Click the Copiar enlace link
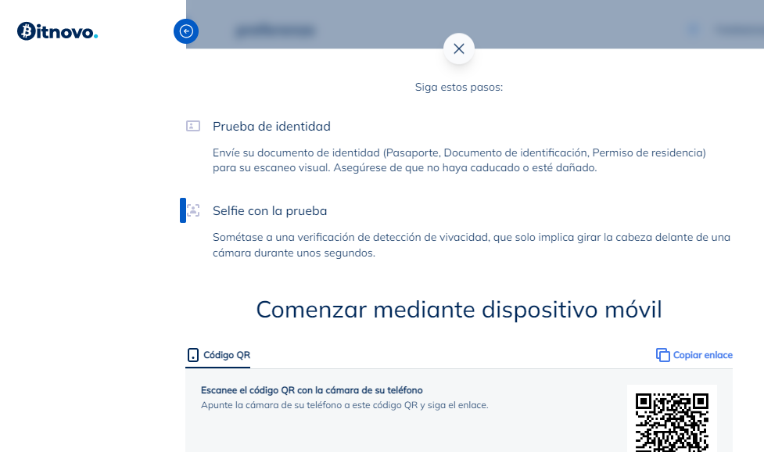The height and width of the screenshot is (452, 764). pos(694,355)
